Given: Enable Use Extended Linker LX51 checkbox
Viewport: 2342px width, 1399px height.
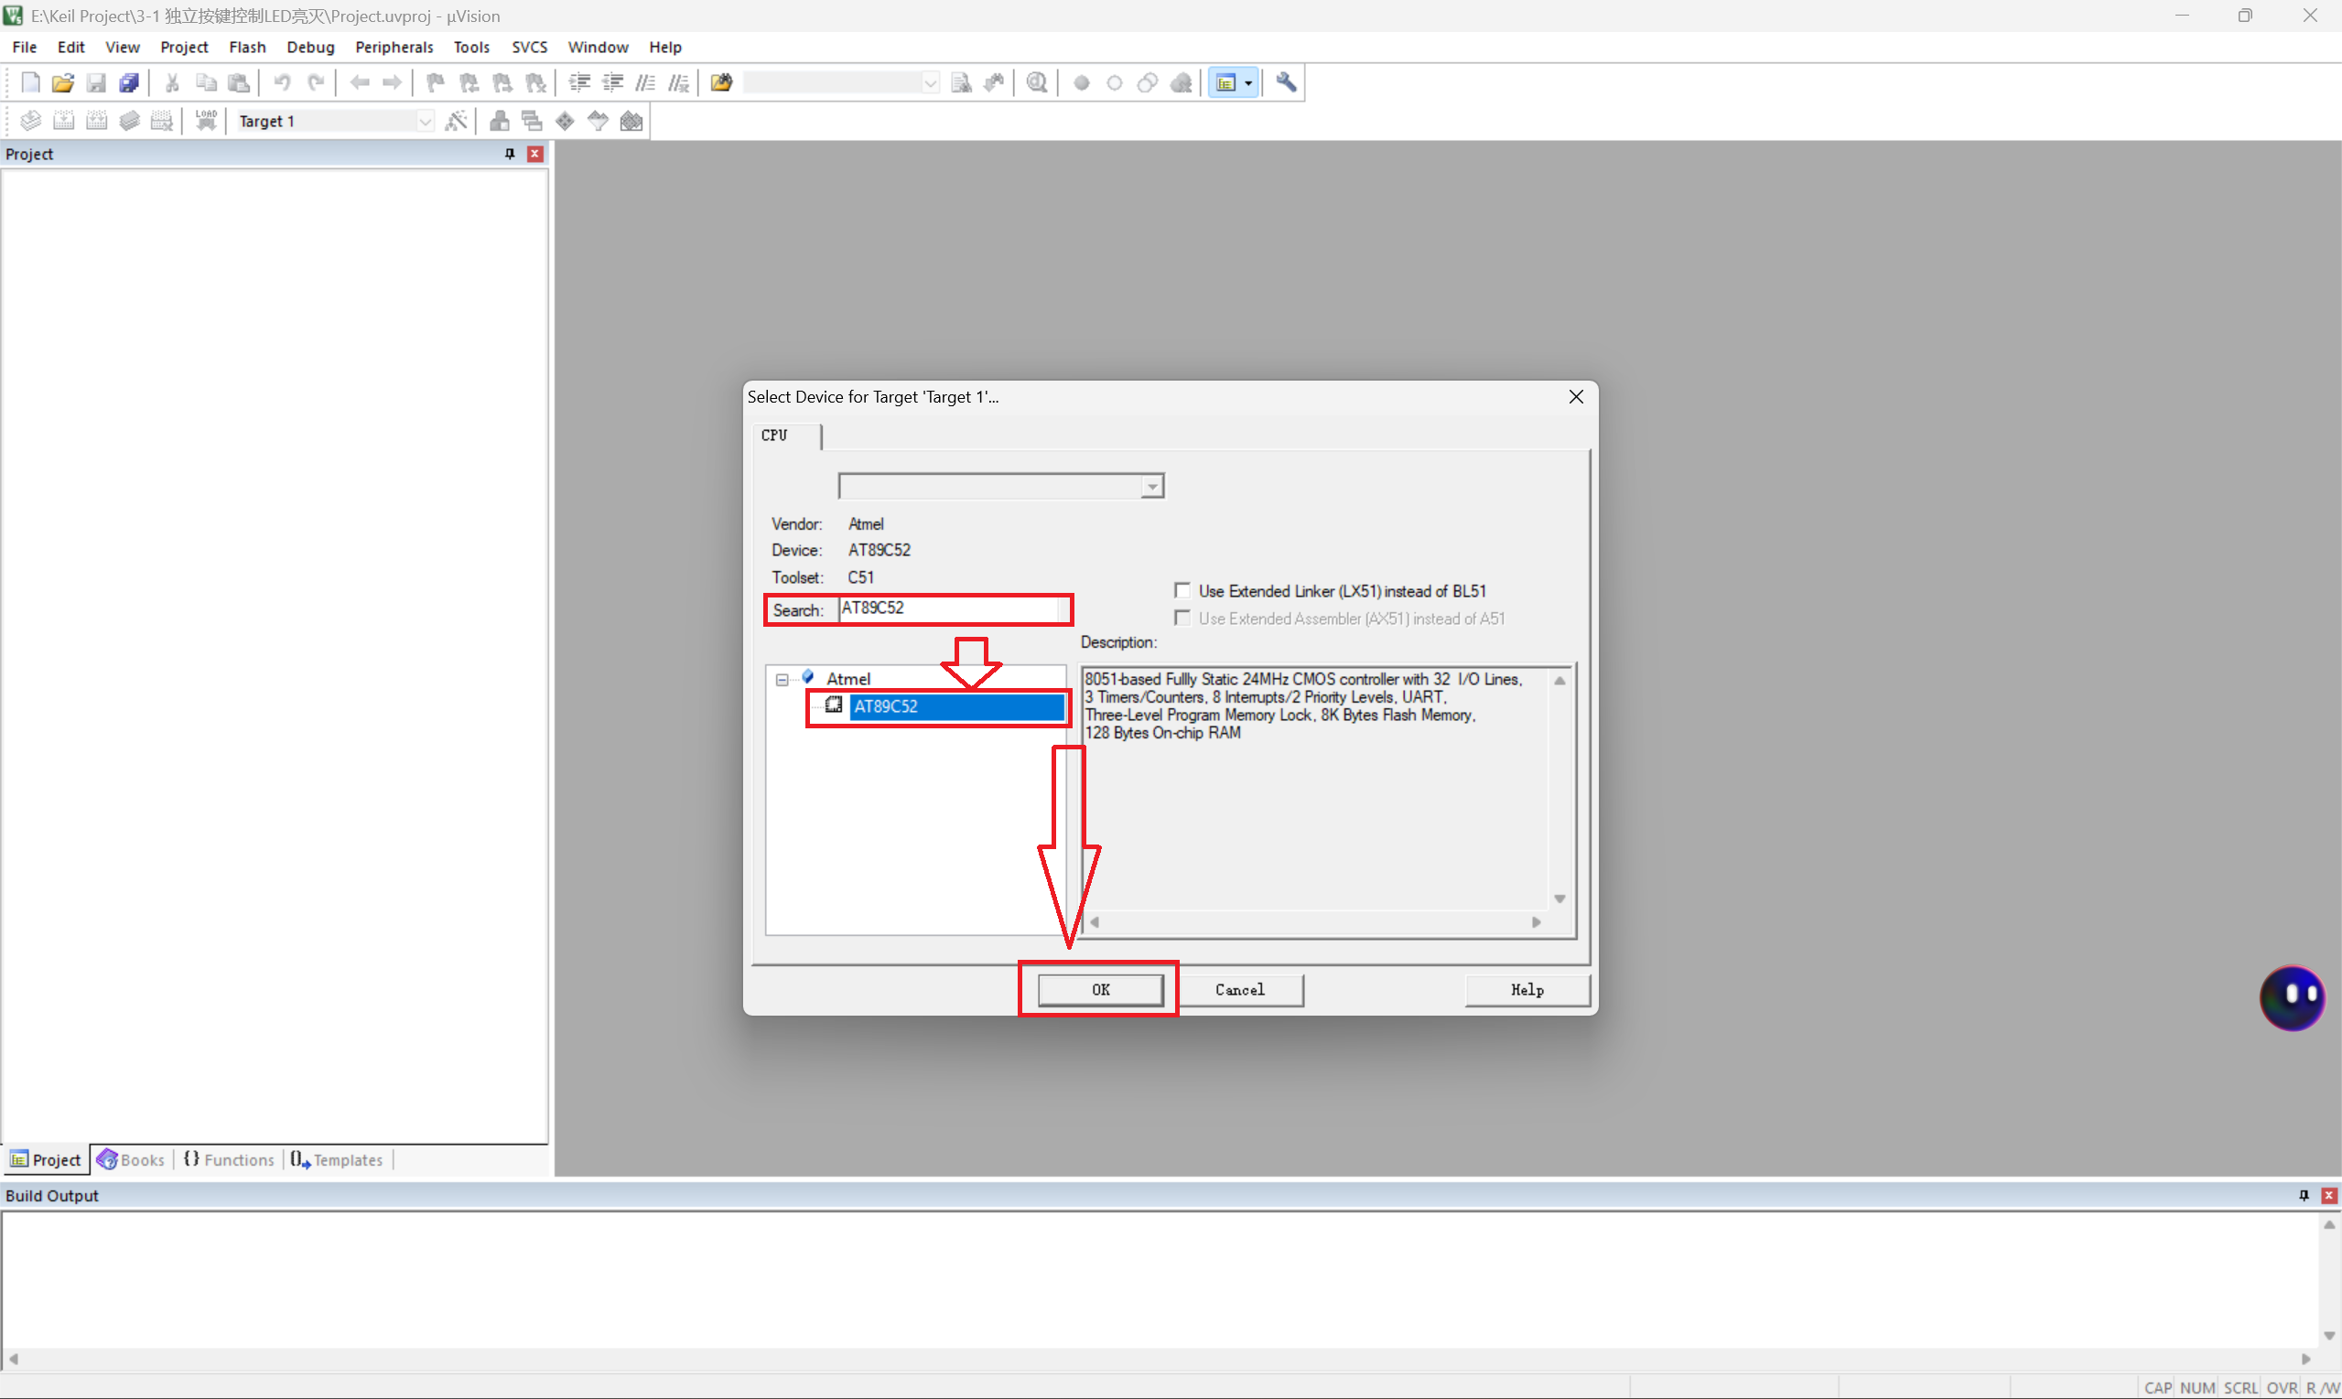Looking at the screenshot, I should tap(1182, 591).
